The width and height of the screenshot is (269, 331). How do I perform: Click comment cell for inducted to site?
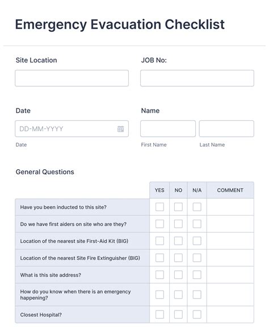coord(230,207)
